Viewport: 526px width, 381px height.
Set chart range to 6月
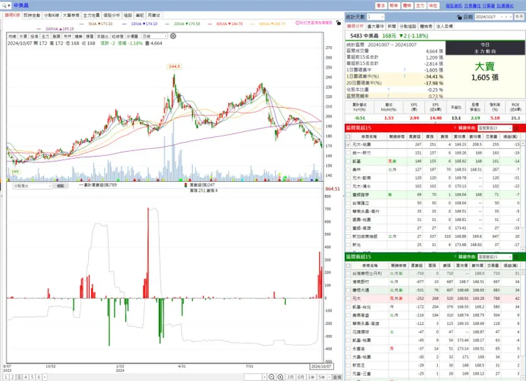[x=301, y=377]
